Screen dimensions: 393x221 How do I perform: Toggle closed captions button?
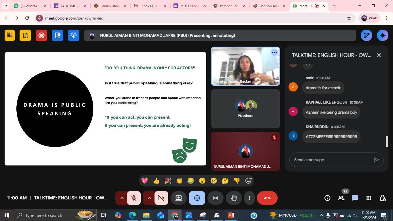point(215,198)
